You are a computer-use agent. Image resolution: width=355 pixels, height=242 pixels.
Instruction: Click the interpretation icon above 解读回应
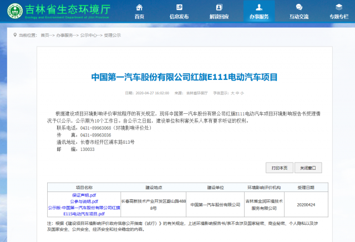(x=219, y=7)
